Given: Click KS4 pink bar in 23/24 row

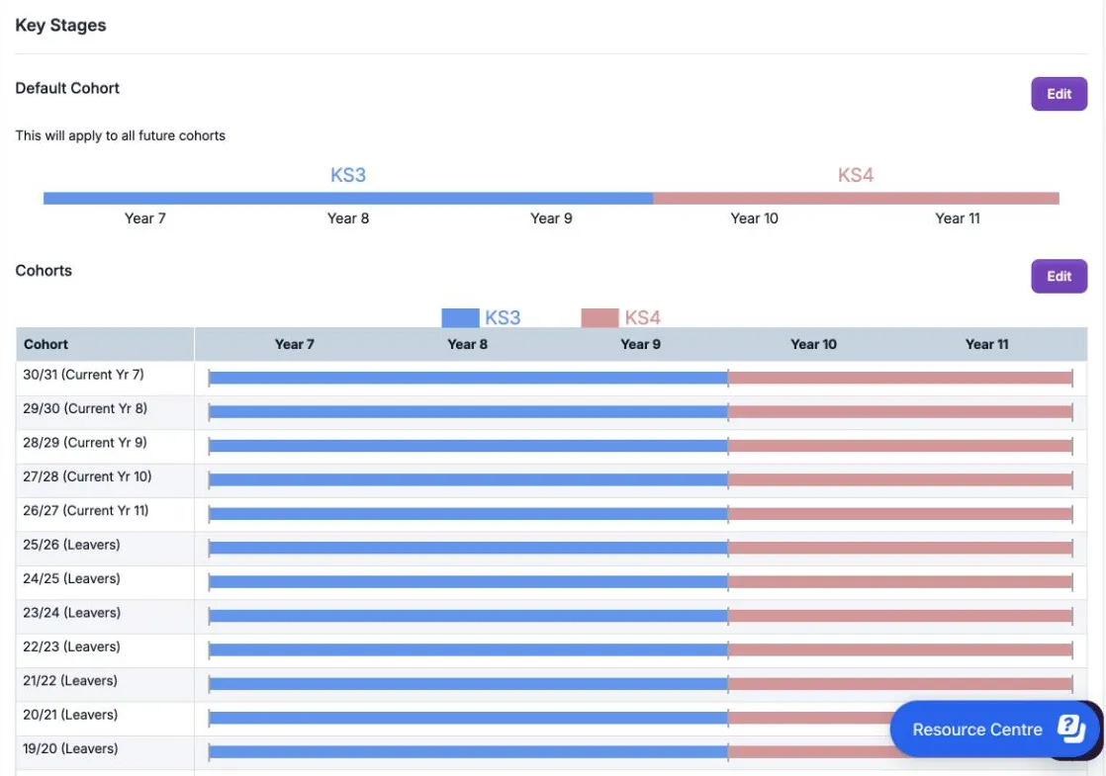Looking at the screenshot, I should tap(900, 616).
